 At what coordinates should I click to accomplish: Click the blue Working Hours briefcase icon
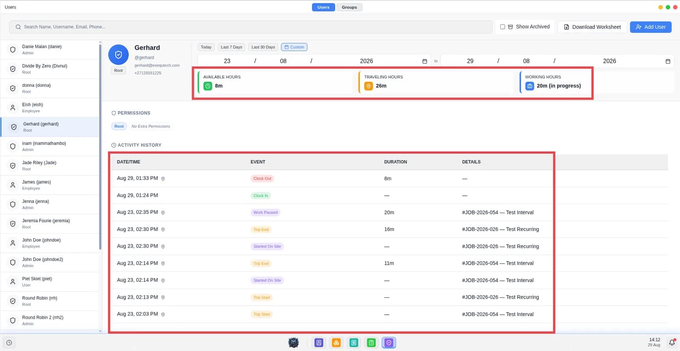pos(530,86)
